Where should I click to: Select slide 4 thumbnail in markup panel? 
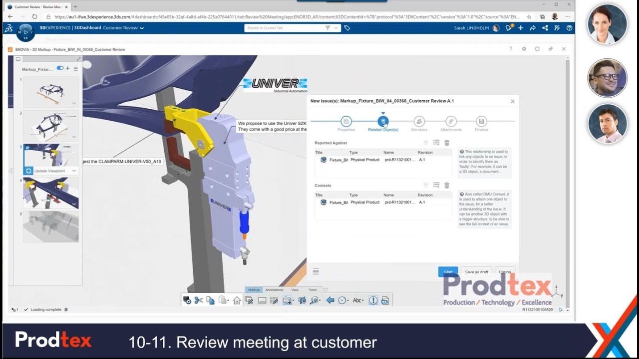pos(51,192)
